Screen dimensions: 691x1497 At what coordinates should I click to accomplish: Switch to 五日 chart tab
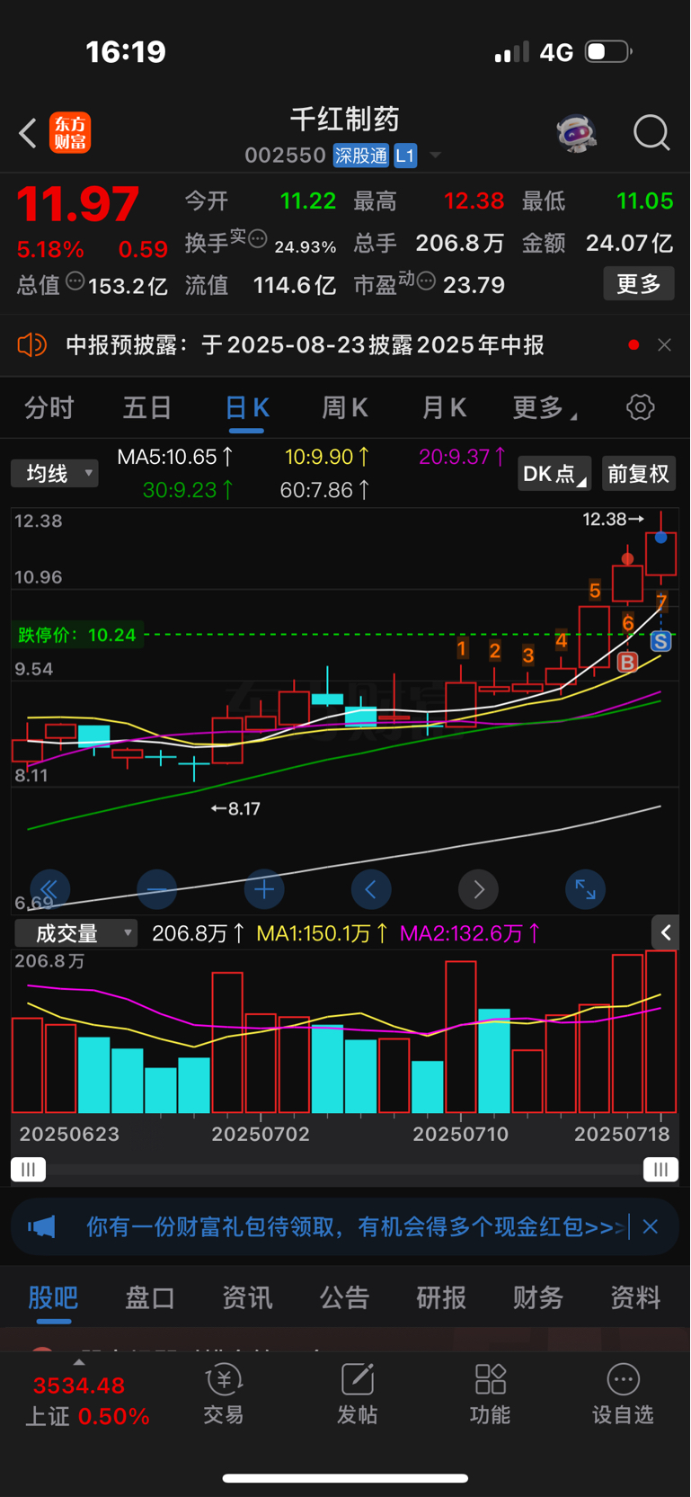(x=147, y=408)
